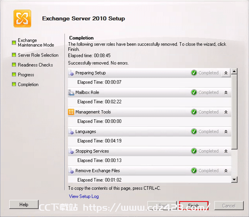
Task: Click green checkmark beside Remove Exchange Files
Action: (194, 171)
